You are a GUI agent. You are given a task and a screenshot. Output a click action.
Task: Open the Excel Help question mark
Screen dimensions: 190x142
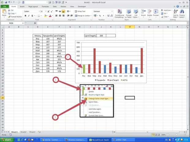click(178, 6)
